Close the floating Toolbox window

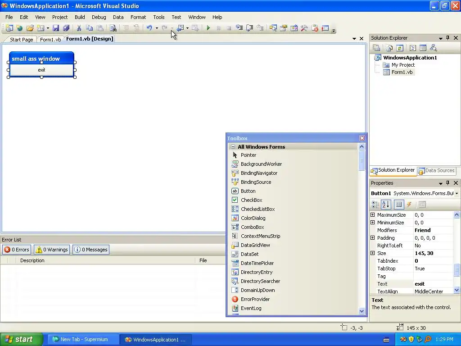pyautogui.click(x=362, y=138)
